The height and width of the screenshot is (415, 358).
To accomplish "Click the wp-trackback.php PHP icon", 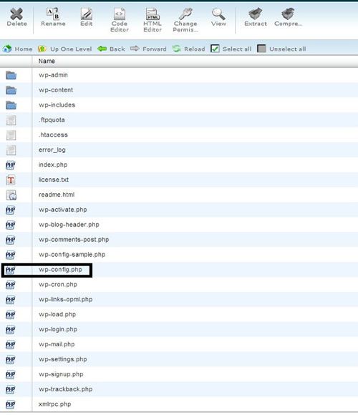I will [10, 389].
